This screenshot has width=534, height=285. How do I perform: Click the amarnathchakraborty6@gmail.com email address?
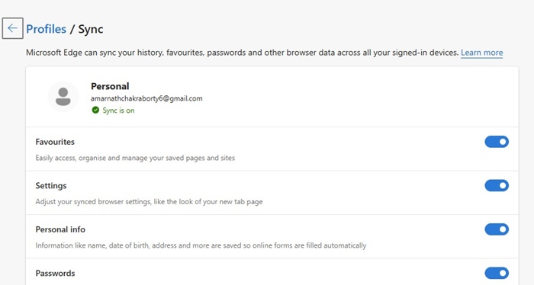(146, 98)
